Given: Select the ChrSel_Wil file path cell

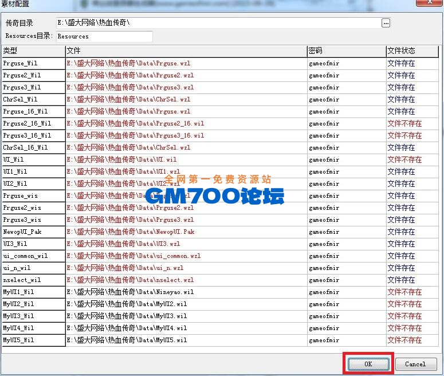Looking at the screenshot, I should point(186,99).
